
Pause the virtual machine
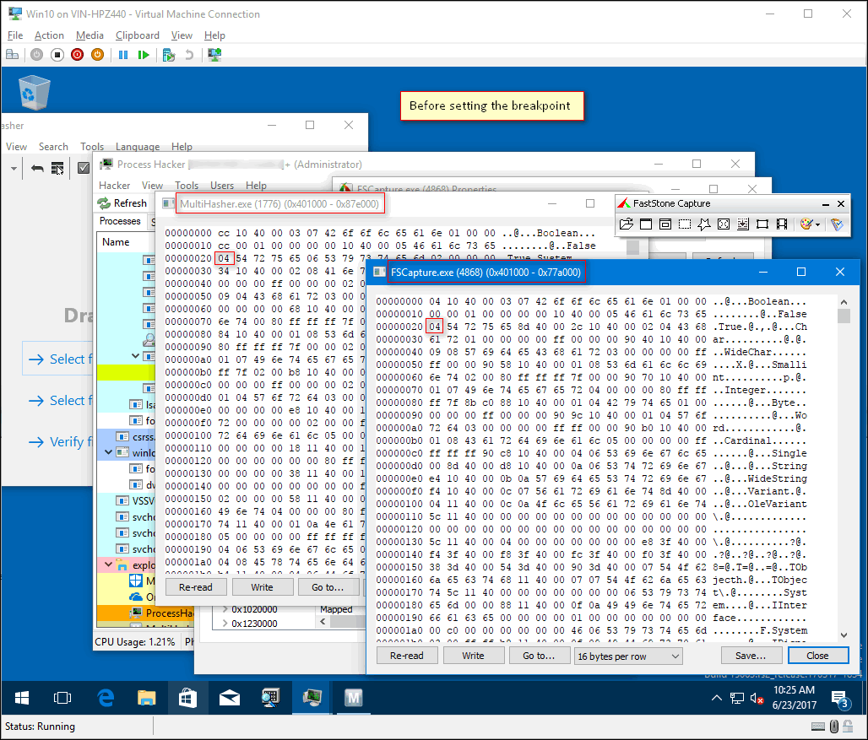point(123,55)
